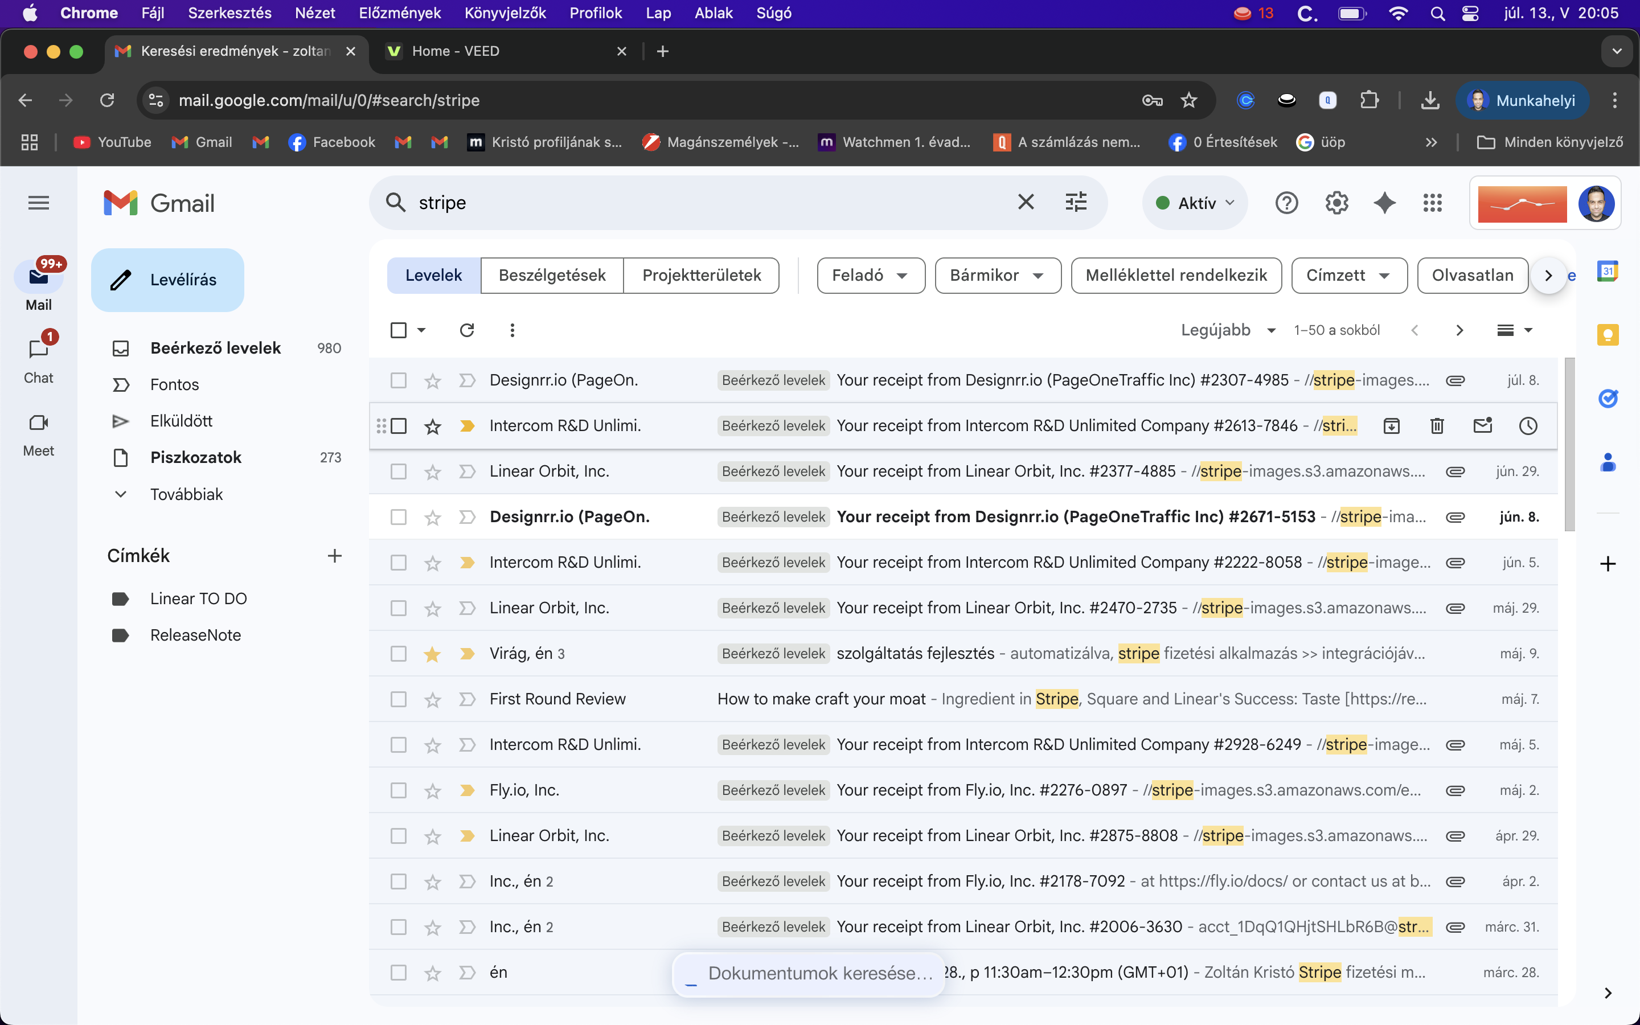1640x1025 pixels.
Task: Open the Levélírás compose button
Action: pyautogui.click(x=167, y=279)
